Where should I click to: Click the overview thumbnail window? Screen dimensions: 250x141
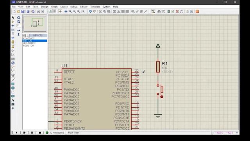point(35,23)
